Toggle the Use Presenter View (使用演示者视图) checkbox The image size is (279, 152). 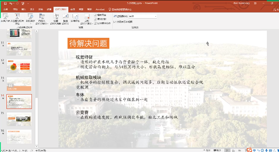click(115, 22)
